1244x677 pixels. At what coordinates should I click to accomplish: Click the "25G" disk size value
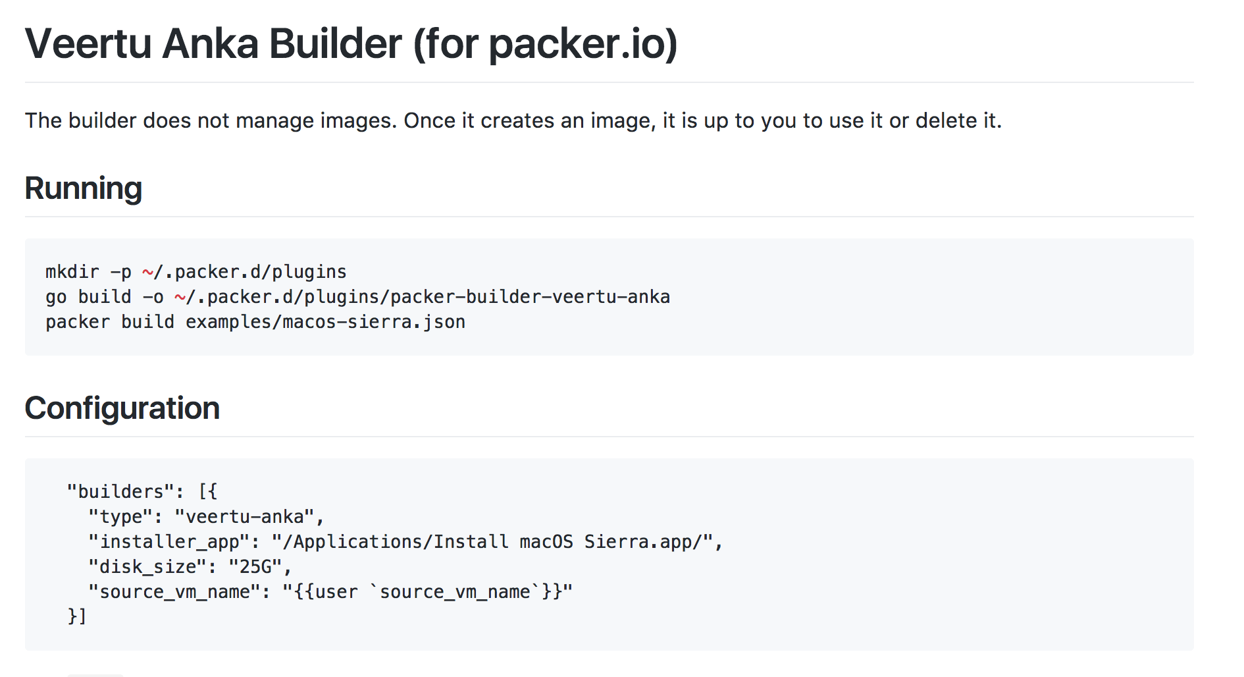click(255, 566)
